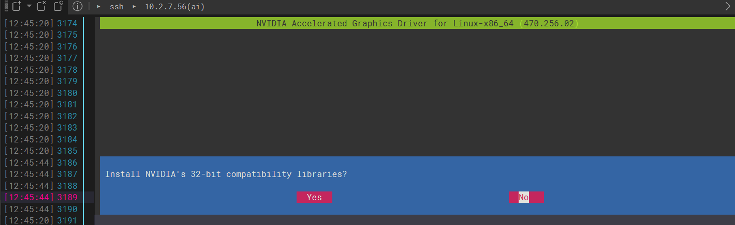The height and width of the screenshot is (225, 735).
Task: Open the session info icon
Action: 78,7
